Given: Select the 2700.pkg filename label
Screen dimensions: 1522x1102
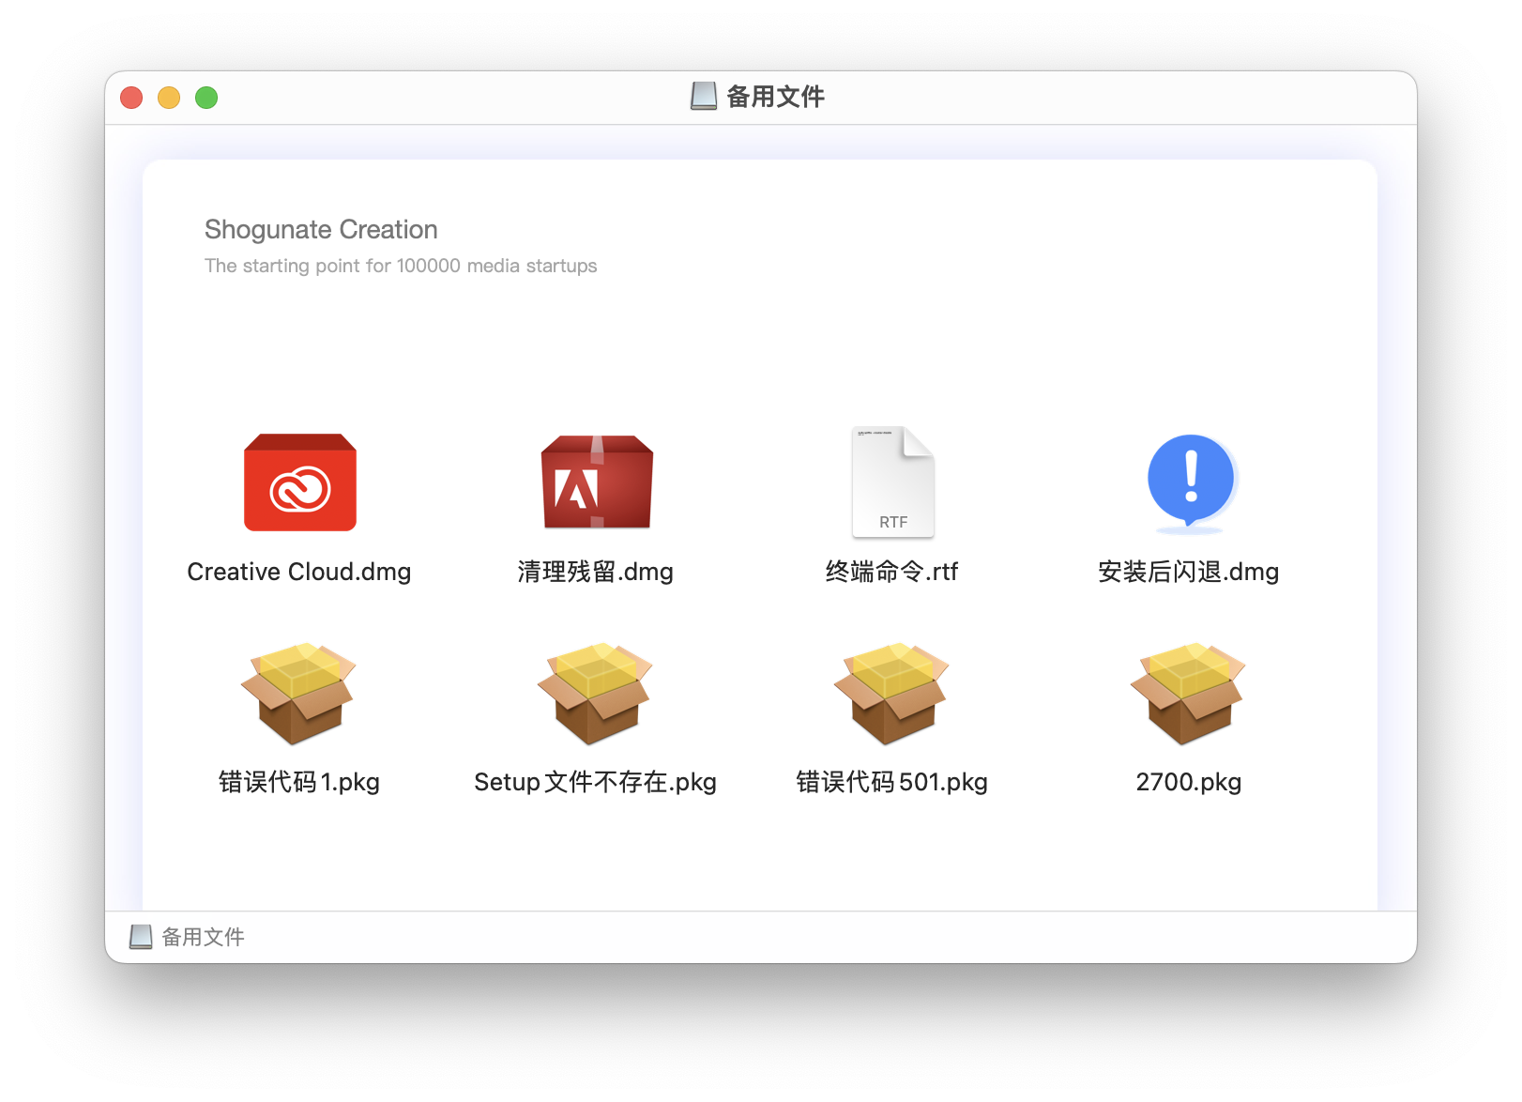Looking at the screenshot, I should 1188,781.
